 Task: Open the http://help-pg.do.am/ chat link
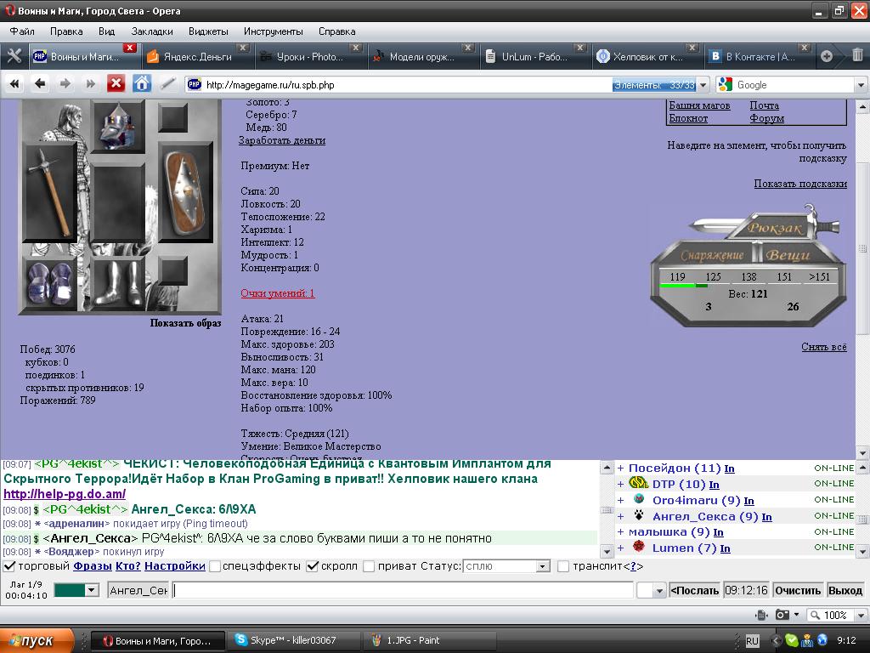[65, 494]
